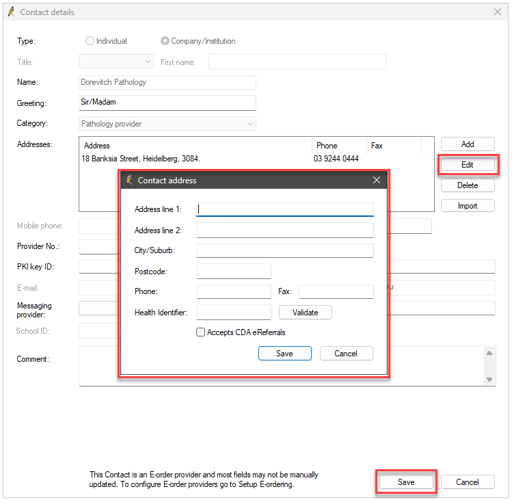The image size is (512, 500).
Task: Close the Contact details window
Action: [498, 12]
